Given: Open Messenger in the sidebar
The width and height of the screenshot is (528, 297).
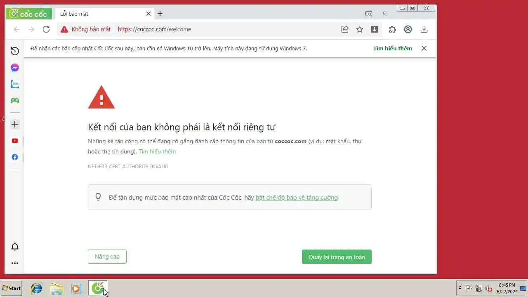Looking at the screenshot, I should pyautogui.click(x=15, y=68).
